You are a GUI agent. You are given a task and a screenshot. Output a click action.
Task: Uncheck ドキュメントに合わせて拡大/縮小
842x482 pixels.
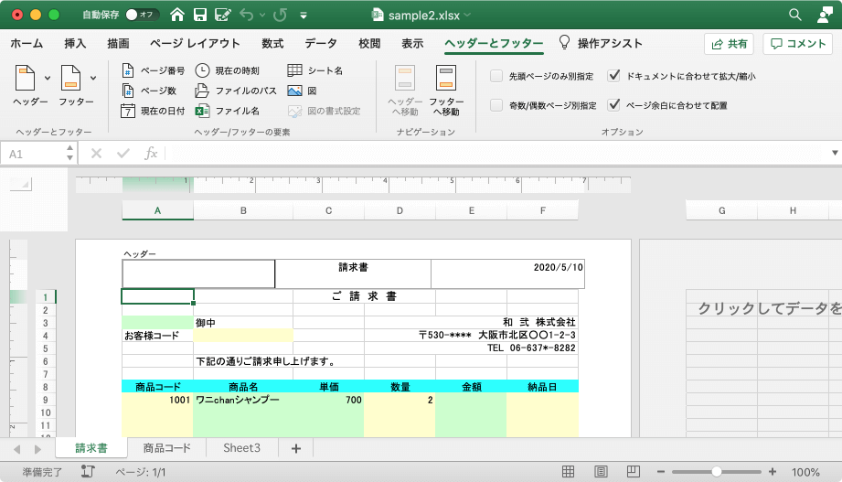(613, 76)
